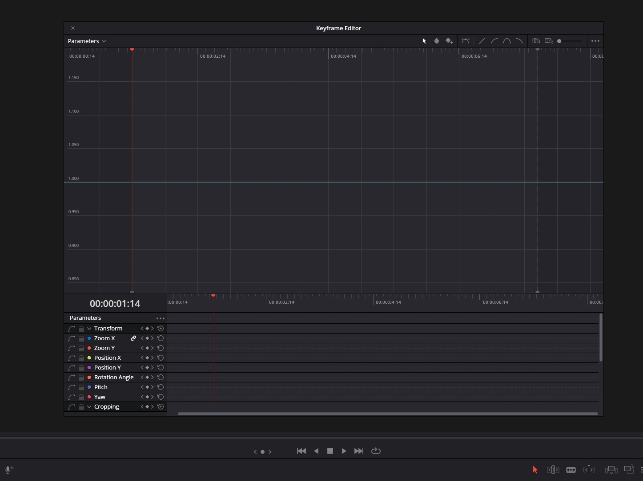Open the toolbar three-dot options menu
643x481 pixels.
coord(595,41)
